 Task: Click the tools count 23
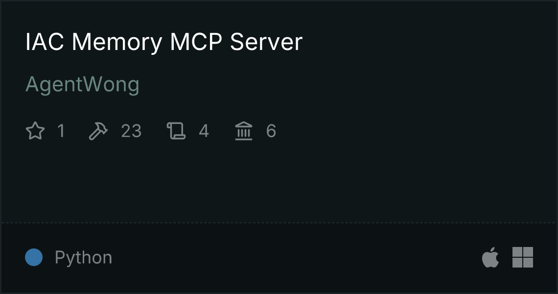(131, 131)
